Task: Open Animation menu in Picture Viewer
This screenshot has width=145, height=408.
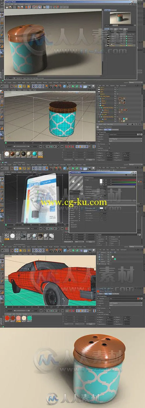Action: pyautogui.click(x=28, y=4)
